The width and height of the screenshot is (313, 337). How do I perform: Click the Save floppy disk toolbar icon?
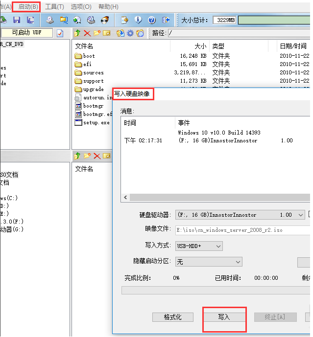(x=17, y=20)
